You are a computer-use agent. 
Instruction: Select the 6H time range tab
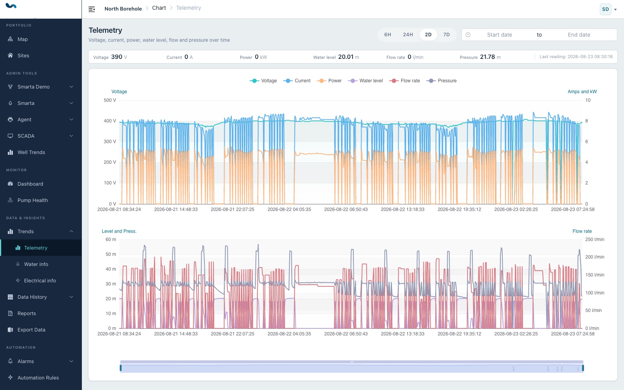click(x=388, y=35)
